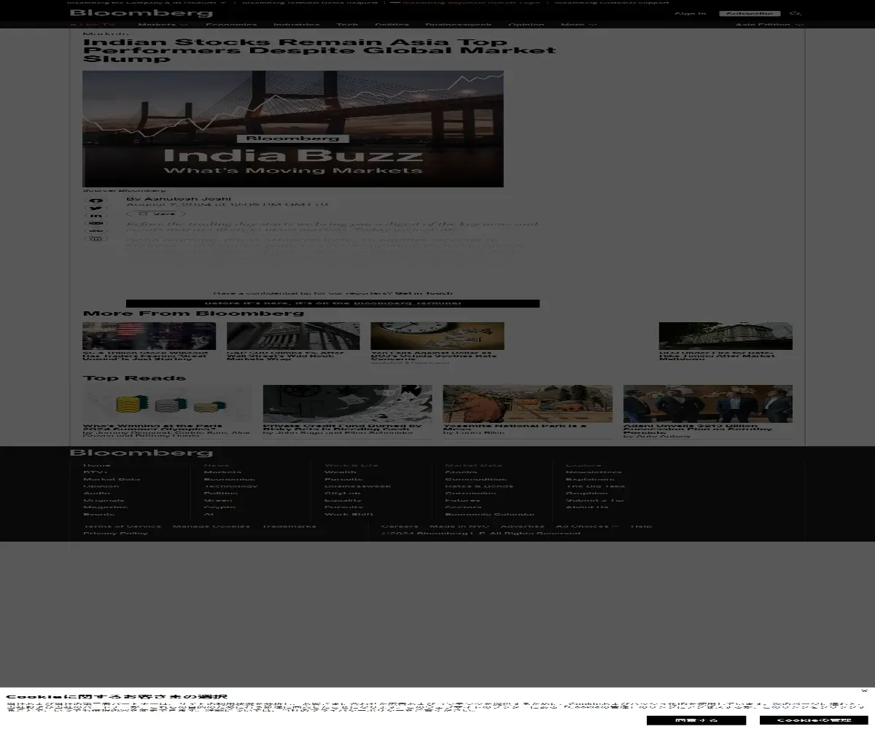
Task: Copy article link with the link icon
Action: pyautogui.click(x=96, y=230)
